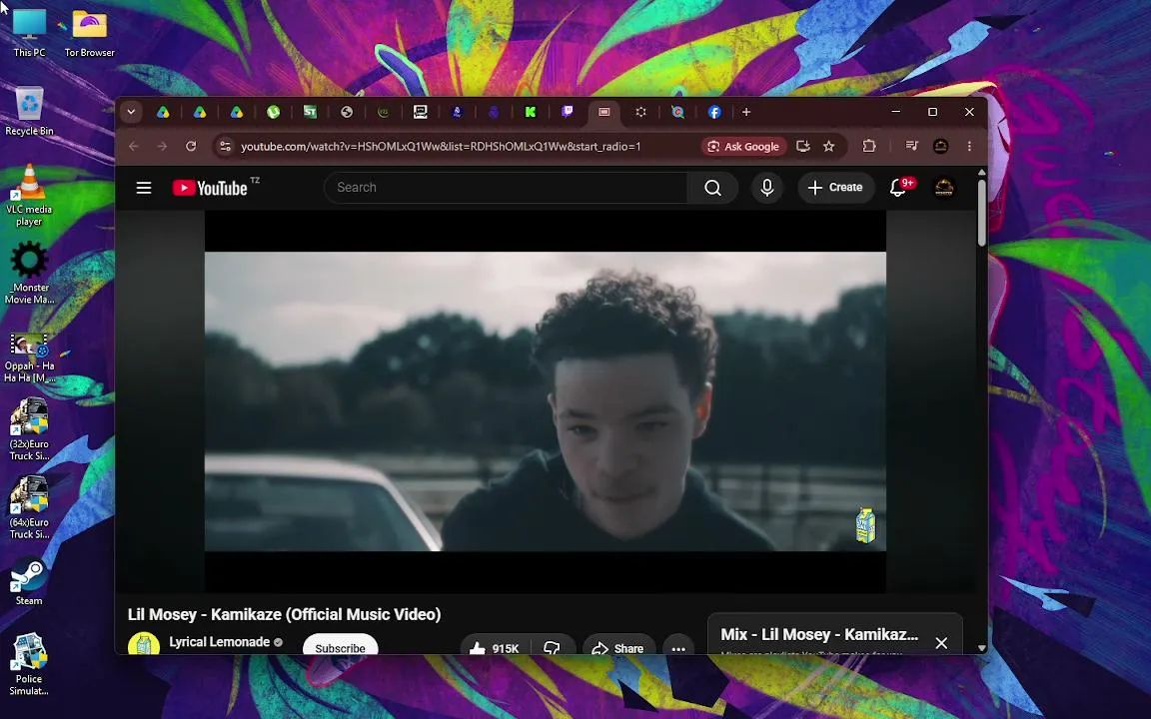
Task: Select the This PC desktop icon
Action: [29, 32]
